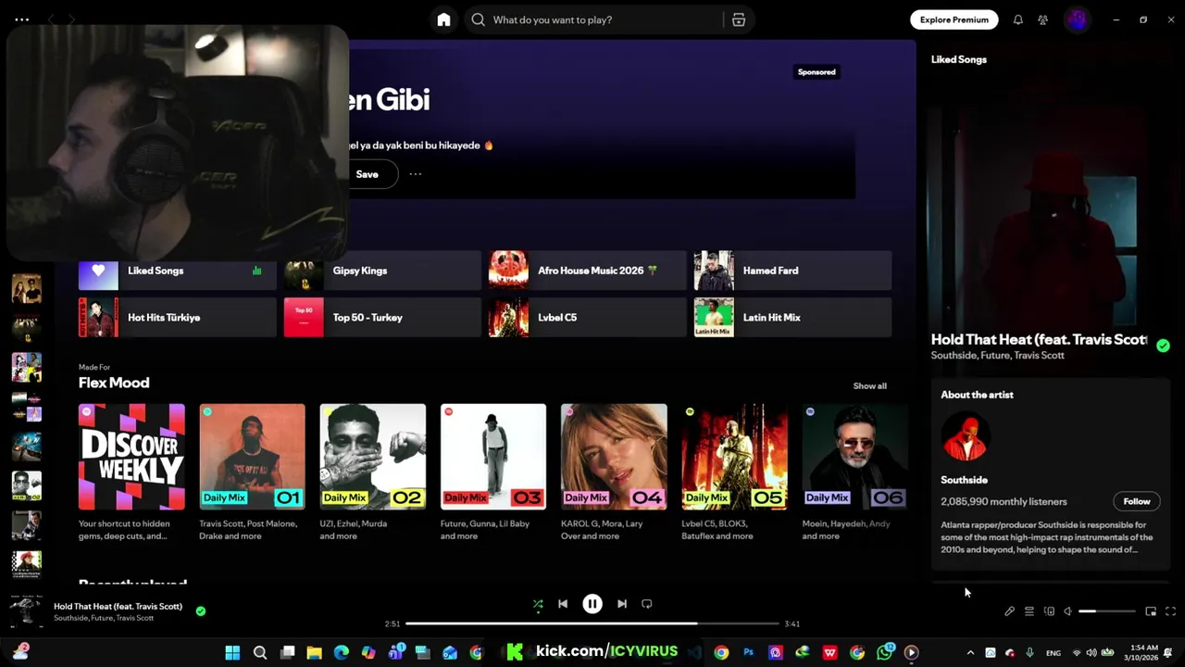Open Discover Weekly playlist card
Screen dimensions: 1185x667
131,473
